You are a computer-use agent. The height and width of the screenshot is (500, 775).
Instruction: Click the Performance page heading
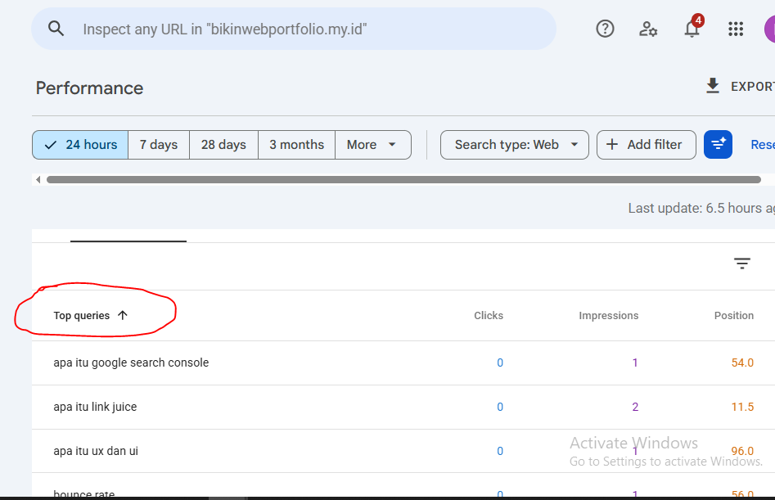(89, 88)
